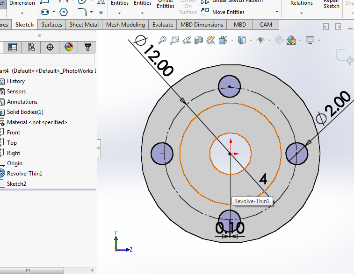Click the View Settings monitor icon

310,40
